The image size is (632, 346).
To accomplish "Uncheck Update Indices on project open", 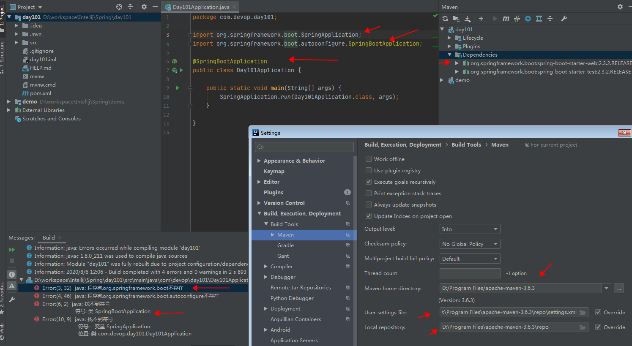I will (x=369, y=216).
